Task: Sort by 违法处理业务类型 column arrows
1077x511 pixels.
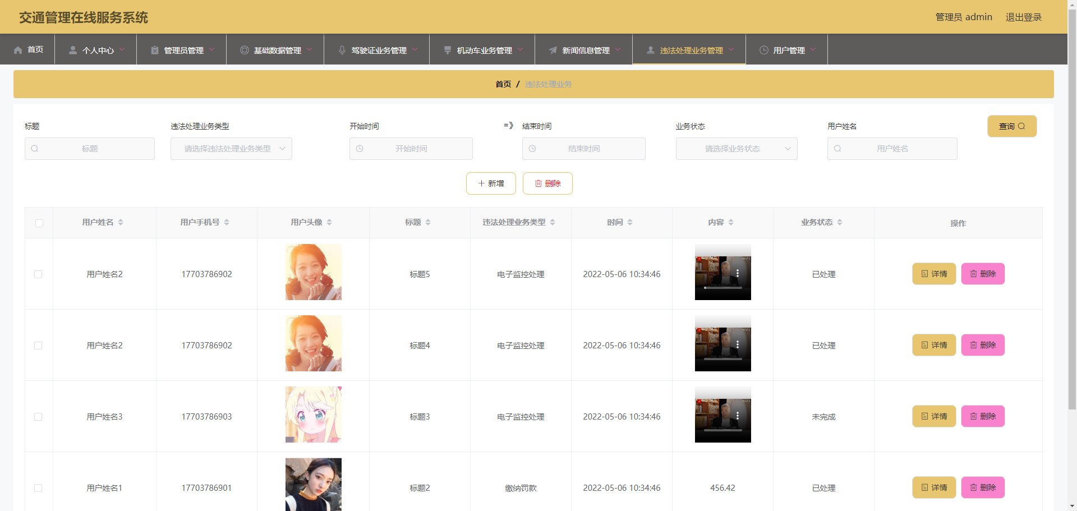Action: coord(553,223)
